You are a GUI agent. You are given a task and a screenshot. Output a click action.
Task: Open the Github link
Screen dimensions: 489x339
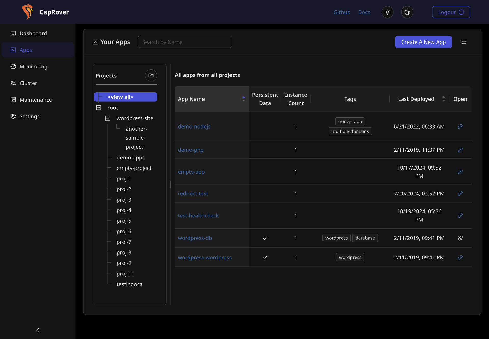(x=342, y=12)
